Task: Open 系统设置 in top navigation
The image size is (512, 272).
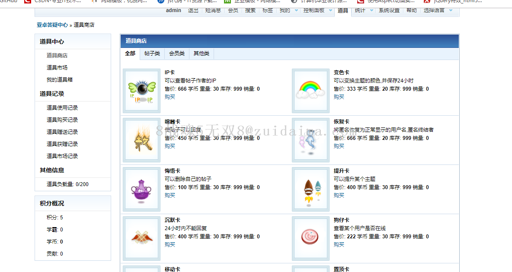Action: 389,10
